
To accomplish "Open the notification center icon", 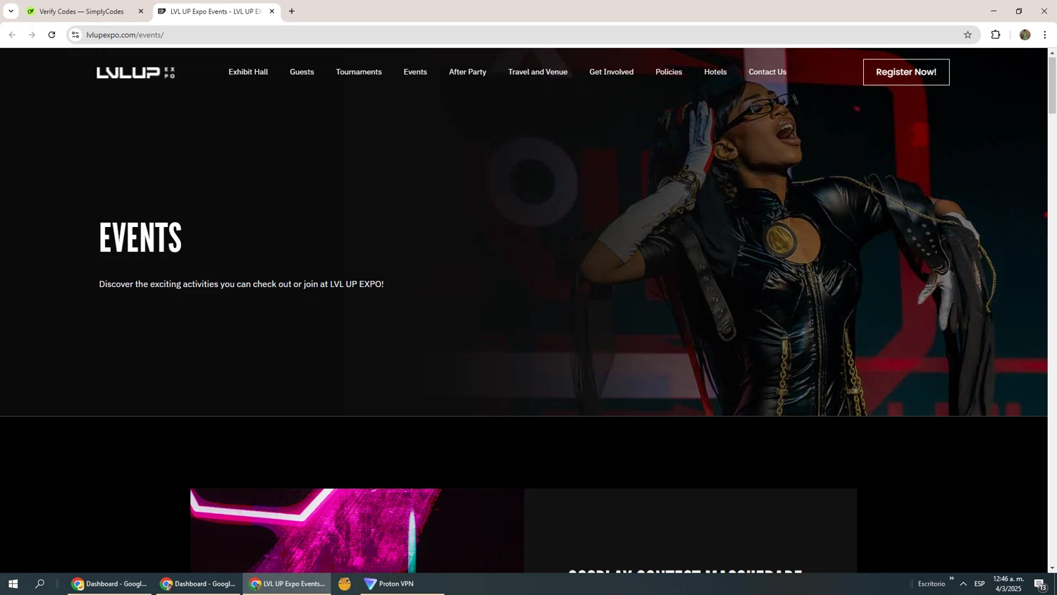I will [x=1040, y=584].
